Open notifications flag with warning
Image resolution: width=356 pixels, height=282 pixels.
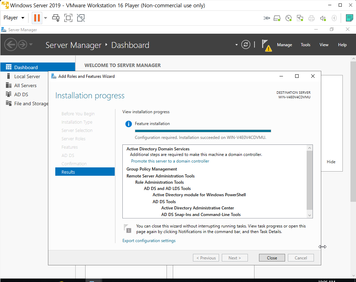(266, 45)
